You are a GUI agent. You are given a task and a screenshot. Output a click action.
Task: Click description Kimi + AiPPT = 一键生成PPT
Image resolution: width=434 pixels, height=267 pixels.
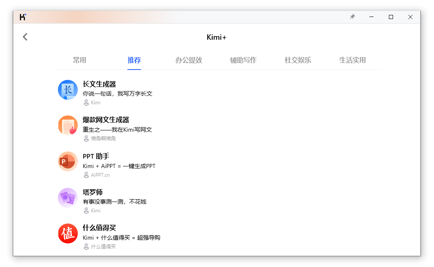tap(119, 166)
